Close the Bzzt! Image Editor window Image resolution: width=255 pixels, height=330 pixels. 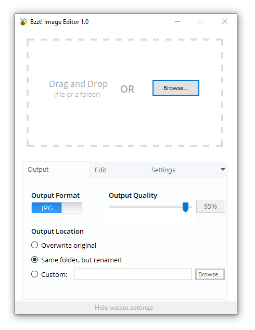(x=225, y=21)
